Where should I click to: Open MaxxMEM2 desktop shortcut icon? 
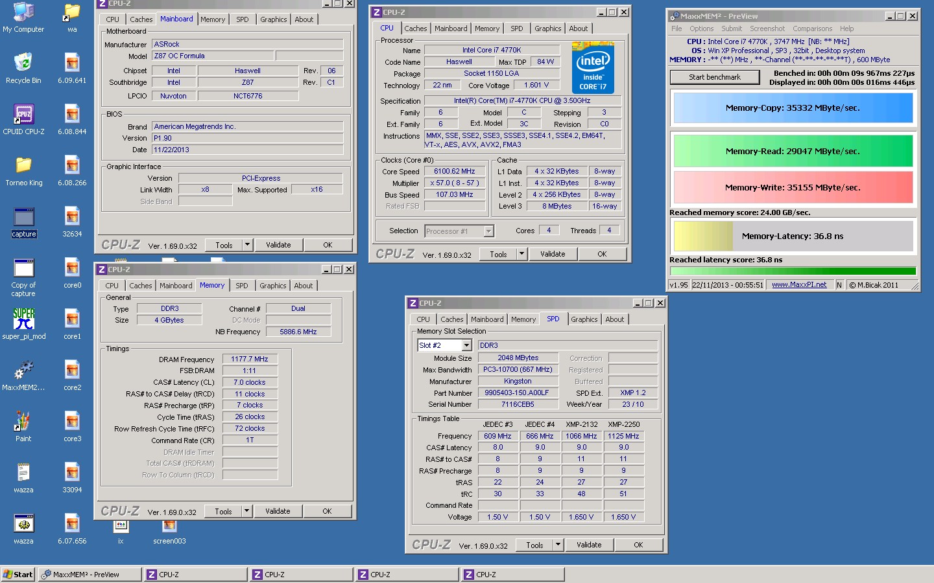[x=23, y=374]
